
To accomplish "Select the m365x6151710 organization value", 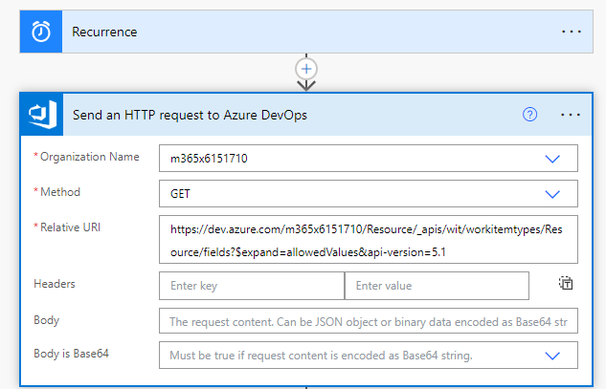I will click(x=211, y=159).
